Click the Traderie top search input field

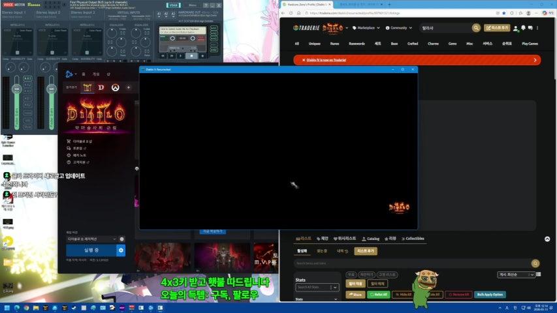[445, 28]
